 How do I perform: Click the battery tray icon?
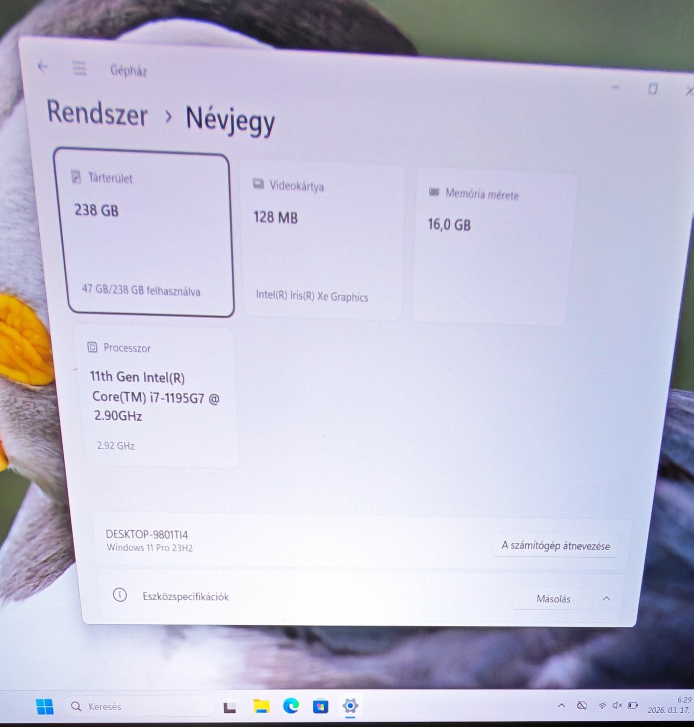(633, 705)
